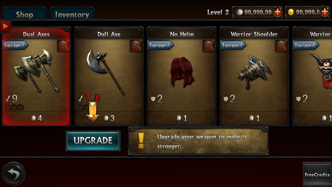
Task: Go back using the arrow button
Action: pos(13,174)
